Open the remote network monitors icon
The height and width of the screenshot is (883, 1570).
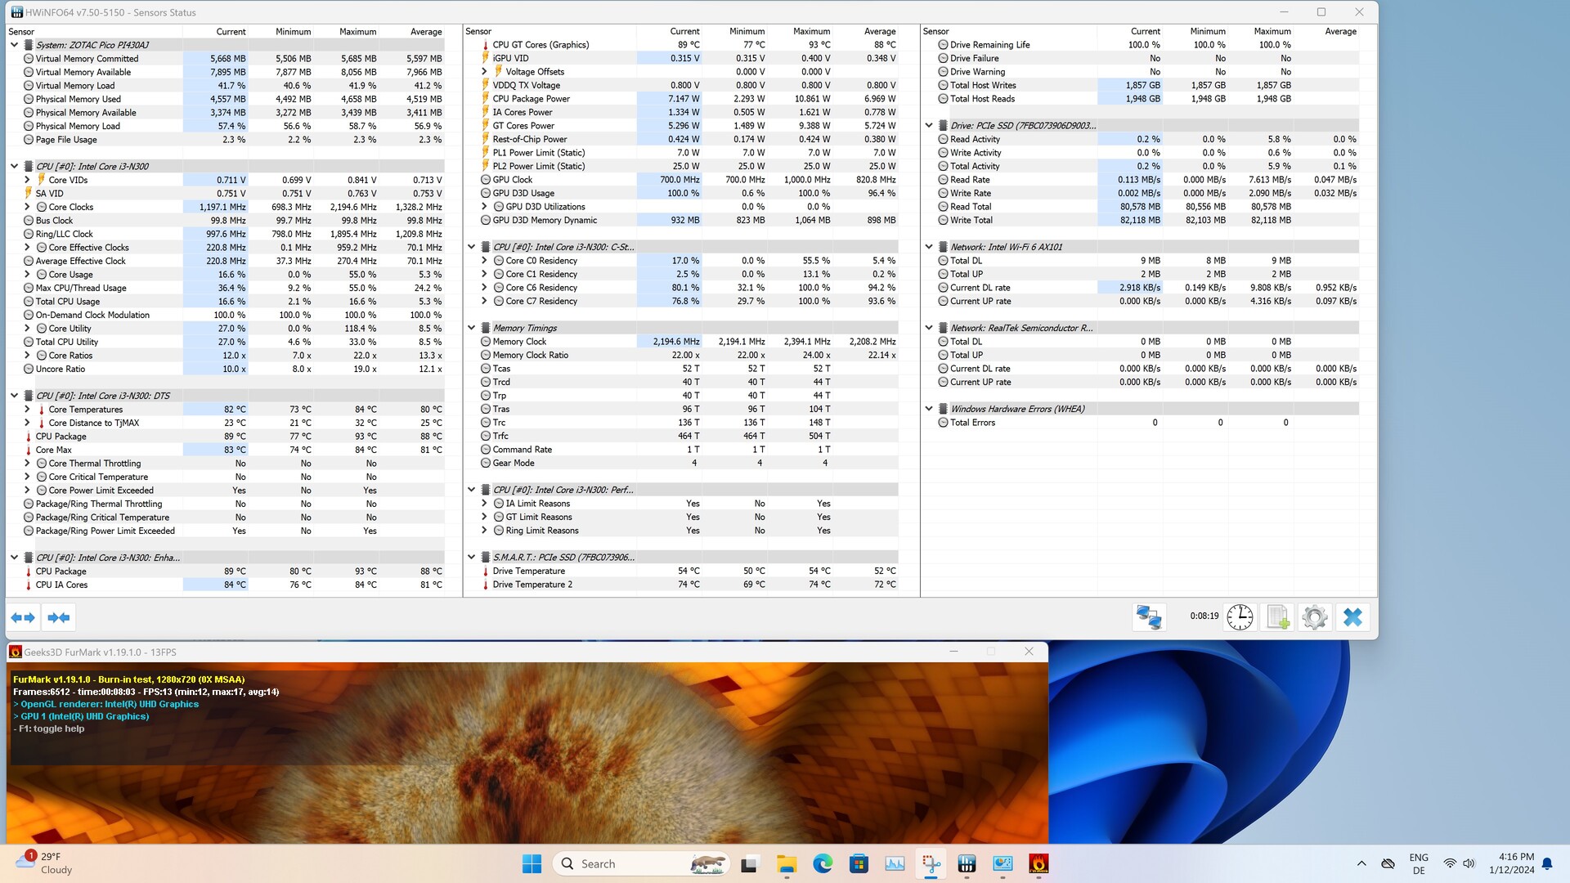click(1148, 617)
